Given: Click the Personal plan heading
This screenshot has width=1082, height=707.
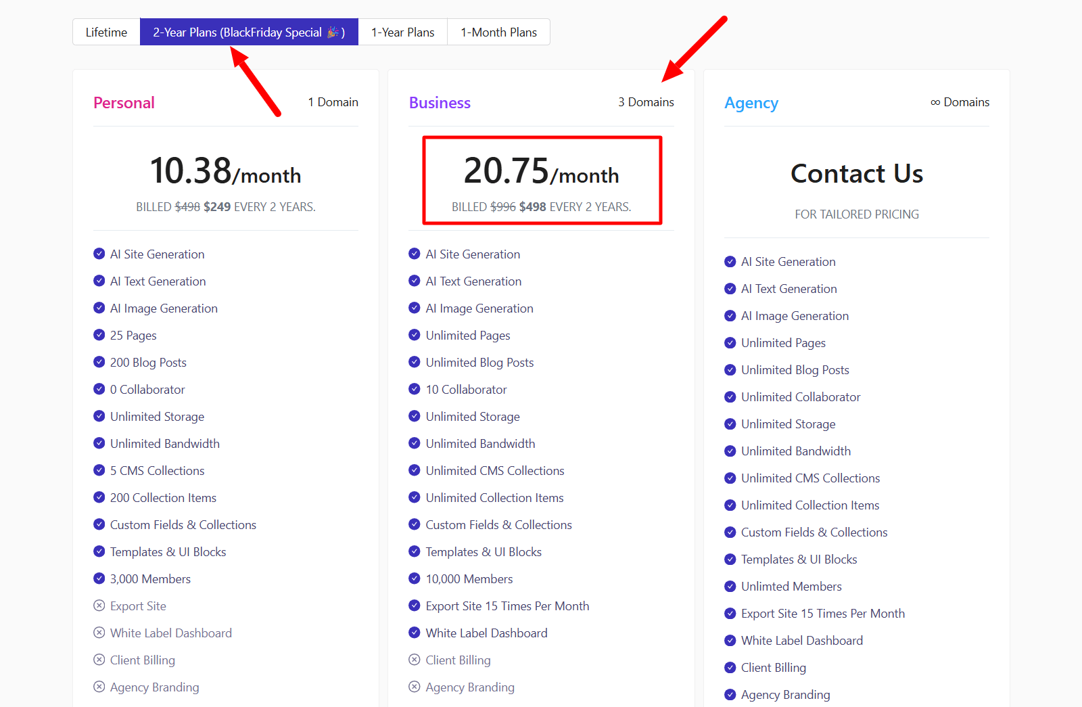Looking at the screenshot, I should pos(124,103).
